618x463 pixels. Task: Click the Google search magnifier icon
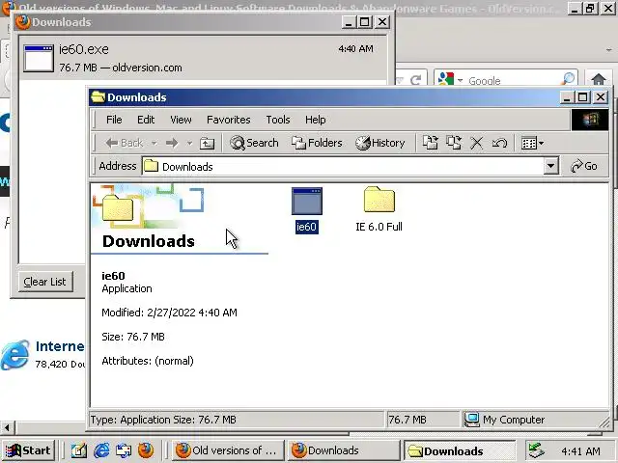568,79
